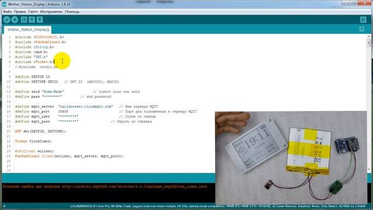Screen dimensions: 373x210
Task: Click the line '#include <String.h>'
Action: [34, 47]
